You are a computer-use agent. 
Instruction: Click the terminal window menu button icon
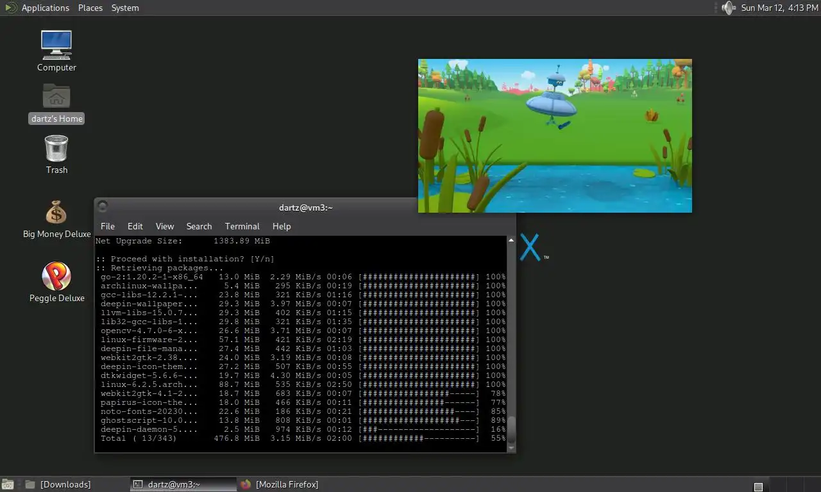click(102, 206)
